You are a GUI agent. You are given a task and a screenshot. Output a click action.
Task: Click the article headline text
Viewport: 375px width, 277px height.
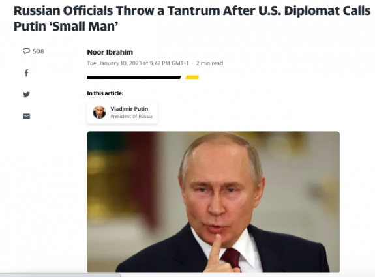tap(192, 18)
